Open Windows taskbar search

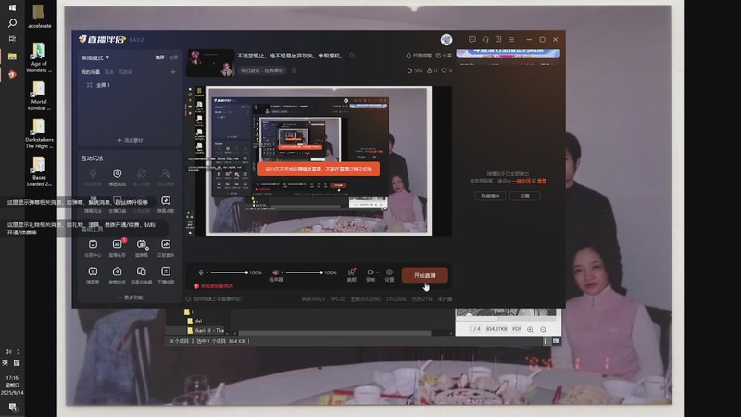pos(12,23)
